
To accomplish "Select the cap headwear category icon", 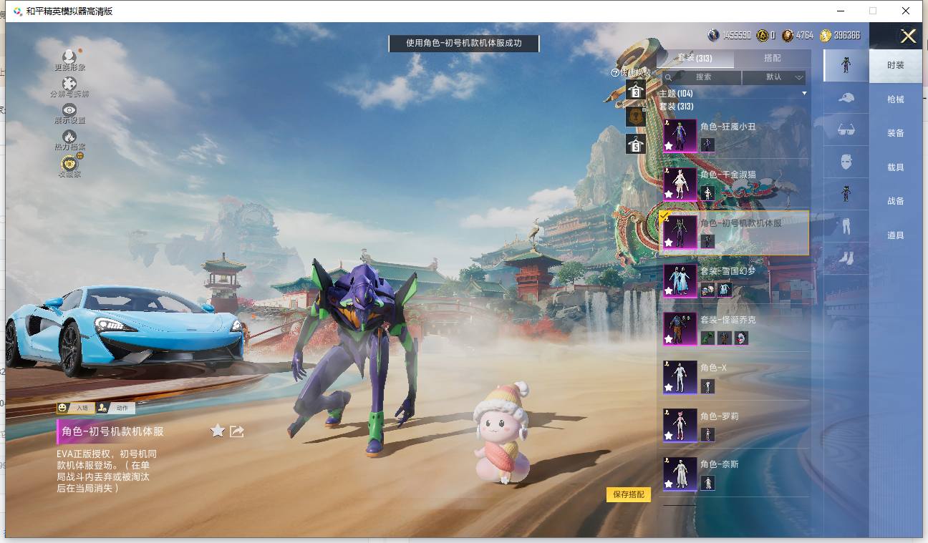I will point(846,97).
